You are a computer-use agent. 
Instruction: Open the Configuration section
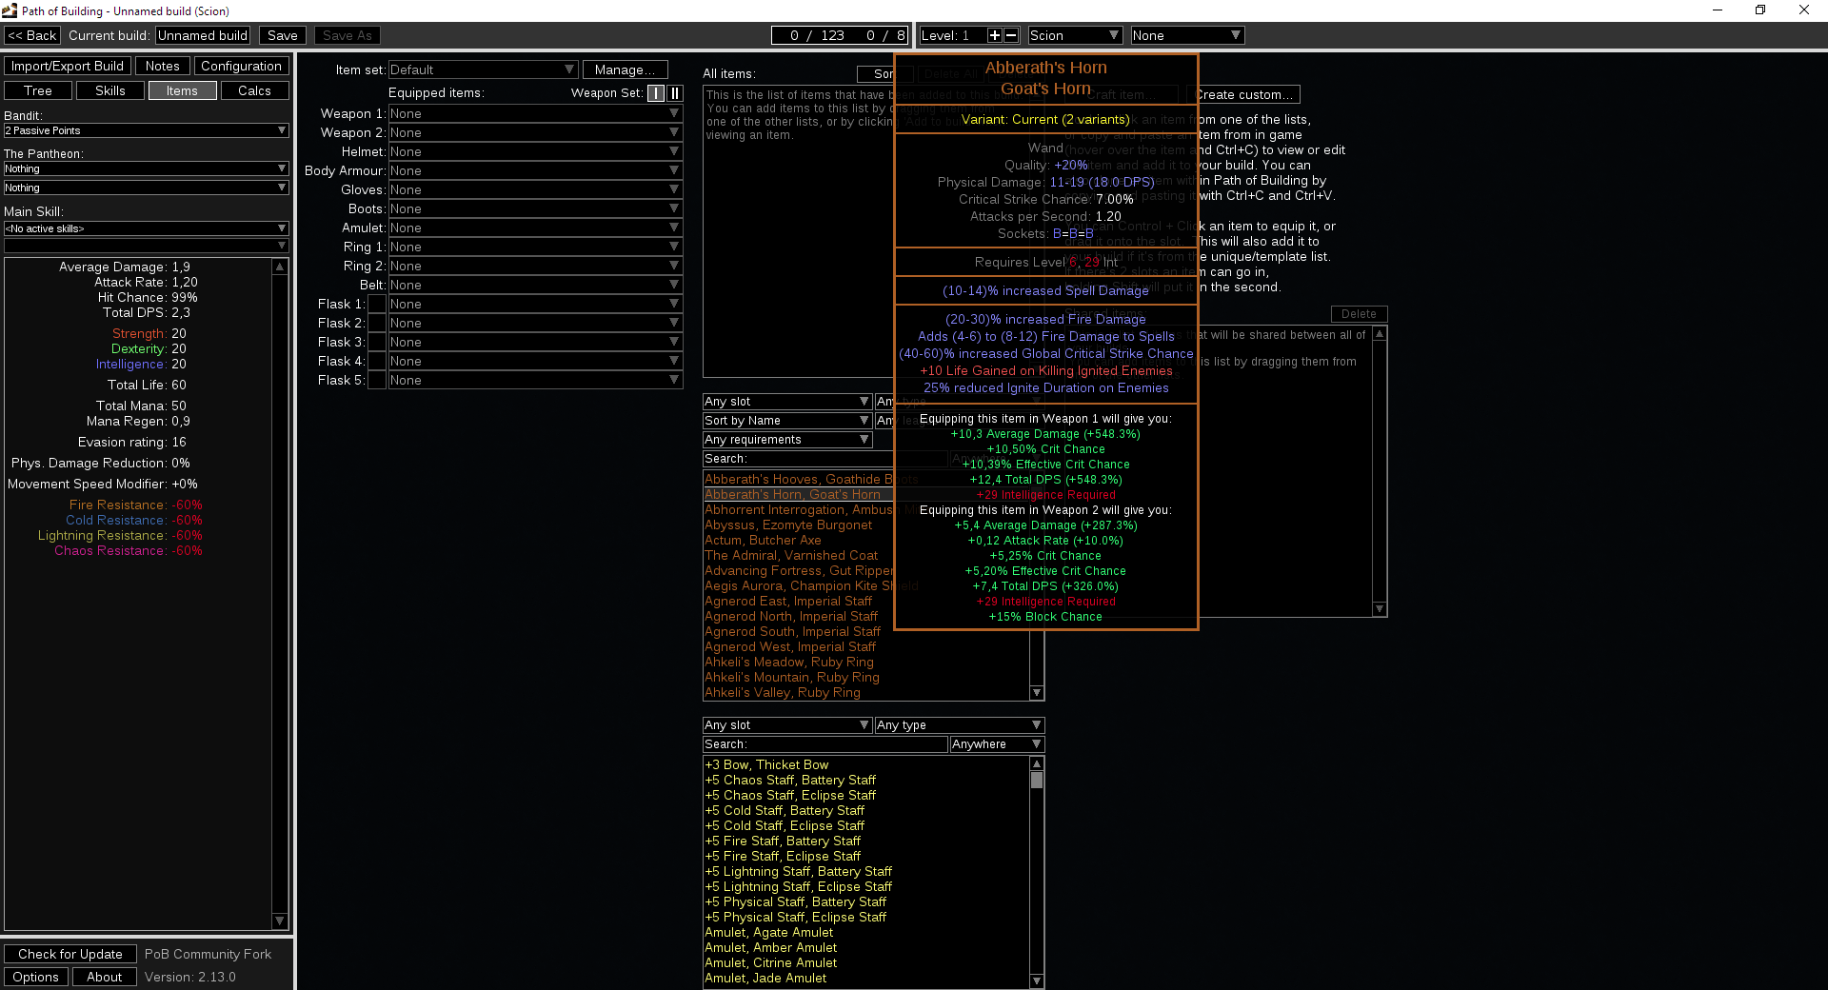[x=242, y=66]
